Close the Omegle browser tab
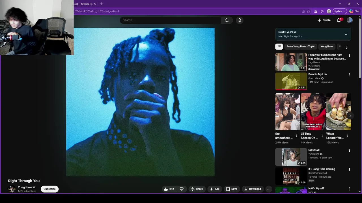The image size is (362, 203). pyautogui.click(x=95, y=4)
